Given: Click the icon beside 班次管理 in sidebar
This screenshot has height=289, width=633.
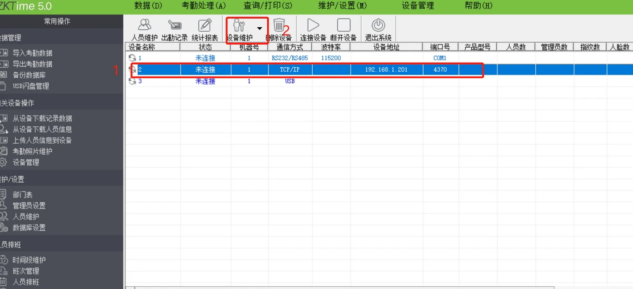Looking at the screenshot, I should coord(4,271).
